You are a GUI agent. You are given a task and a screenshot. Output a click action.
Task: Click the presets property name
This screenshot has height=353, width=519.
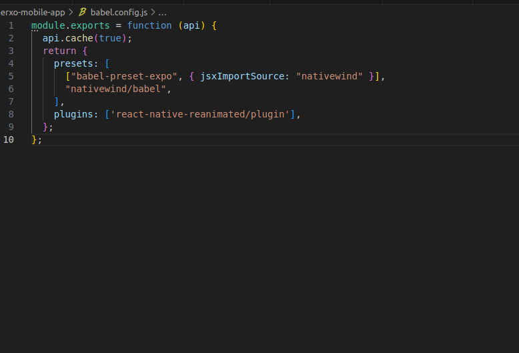coord(73,63)
